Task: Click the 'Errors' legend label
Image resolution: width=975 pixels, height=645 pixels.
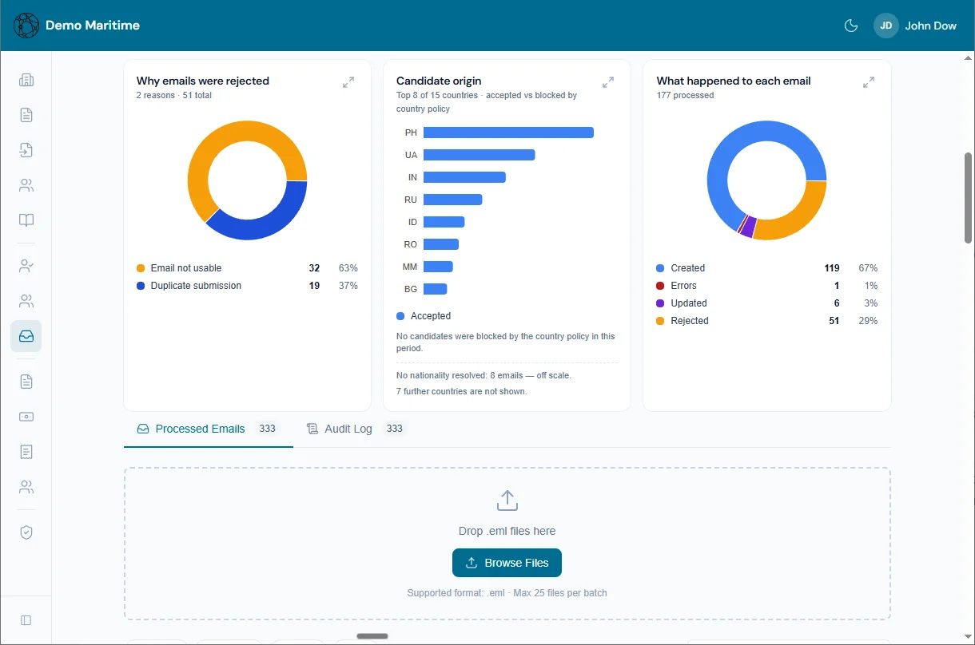Action: pyautogui.click(x=683, y=286)
